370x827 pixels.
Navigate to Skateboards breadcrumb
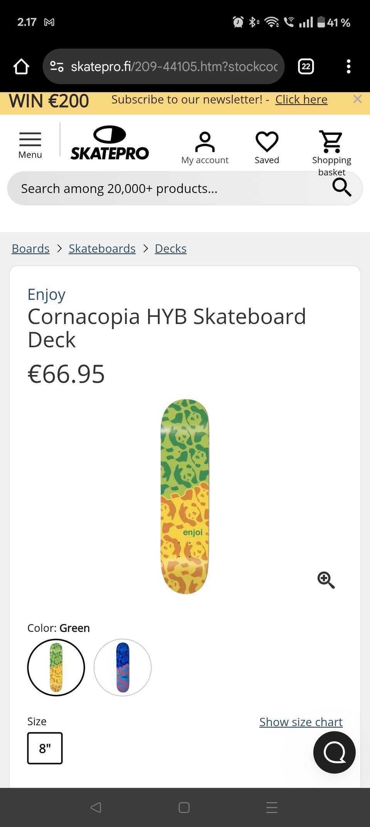(x=102, y=249)
